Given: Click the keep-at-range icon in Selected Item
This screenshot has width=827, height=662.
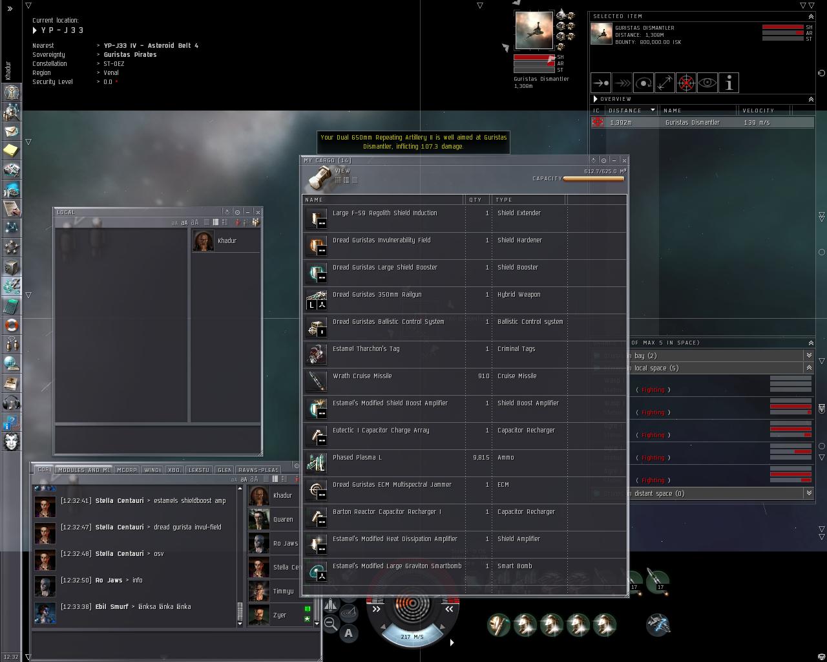Looking at the screenshot, I should point(665,83).
